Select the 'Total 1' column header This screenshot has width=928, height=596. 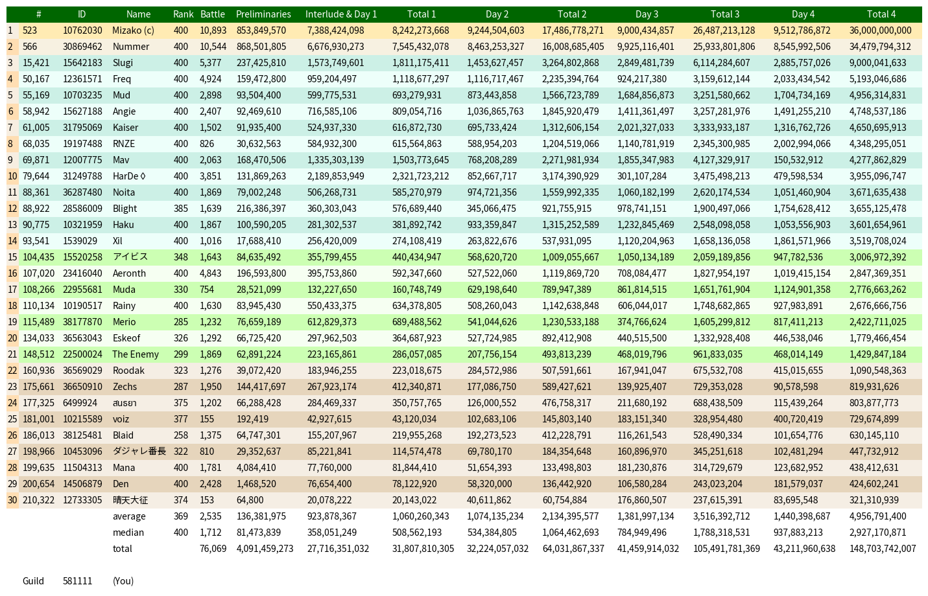click(x=422, y=14)
